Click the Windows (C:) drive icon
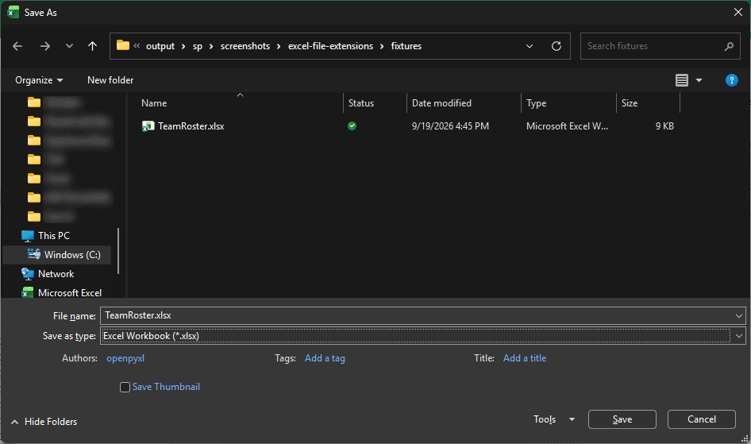Screen dimensions: 751x444 (x=34, y=254)
